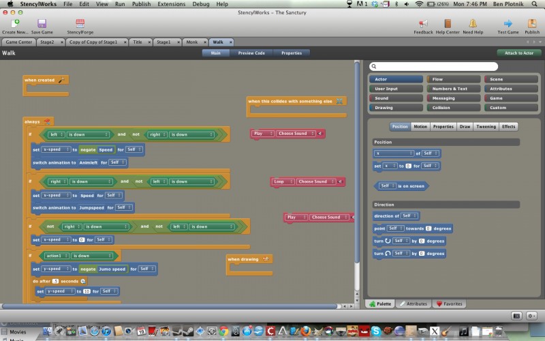Click the clockwise turn arrow icon
545x341 pixels.
tap(388, 241)
